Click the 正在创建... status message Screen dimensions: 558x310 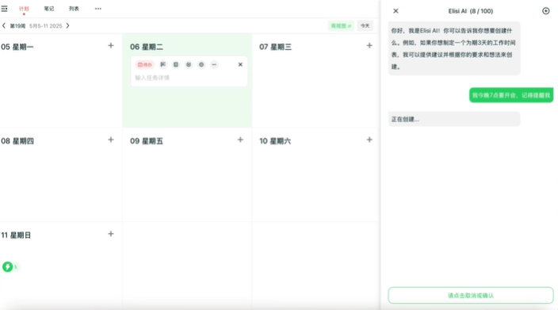pyautogui.click(x=454, y=119)
